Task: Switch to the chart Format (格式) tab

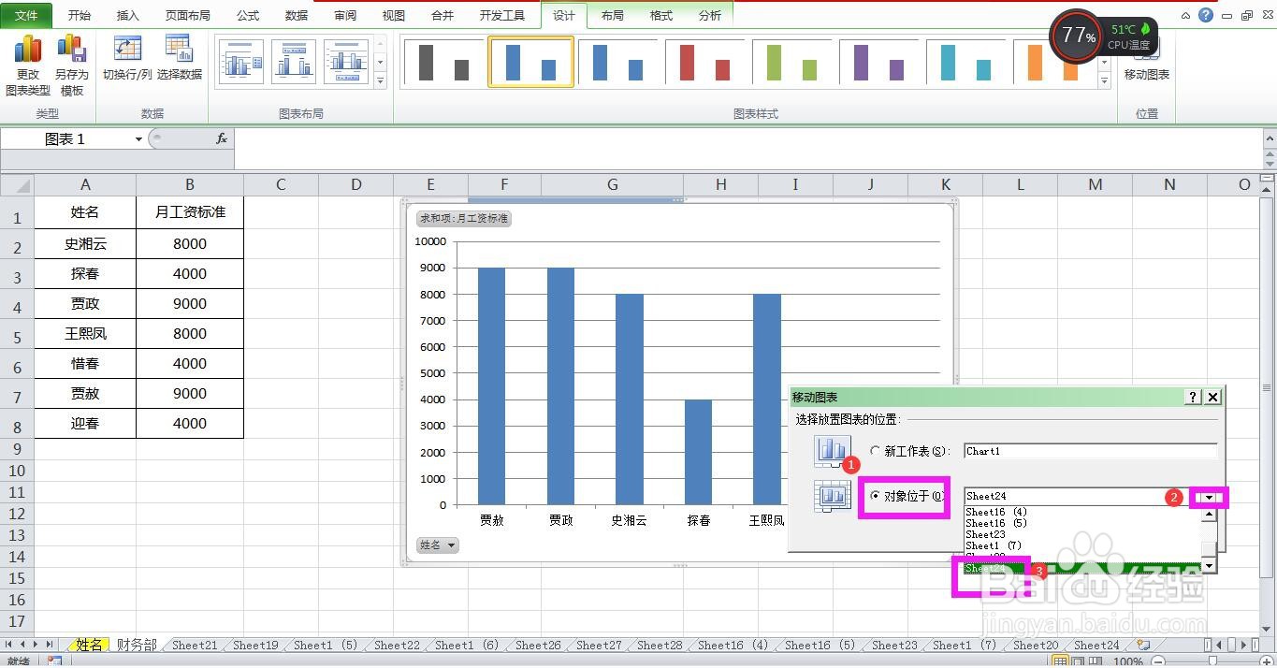Action: point(661,15)
